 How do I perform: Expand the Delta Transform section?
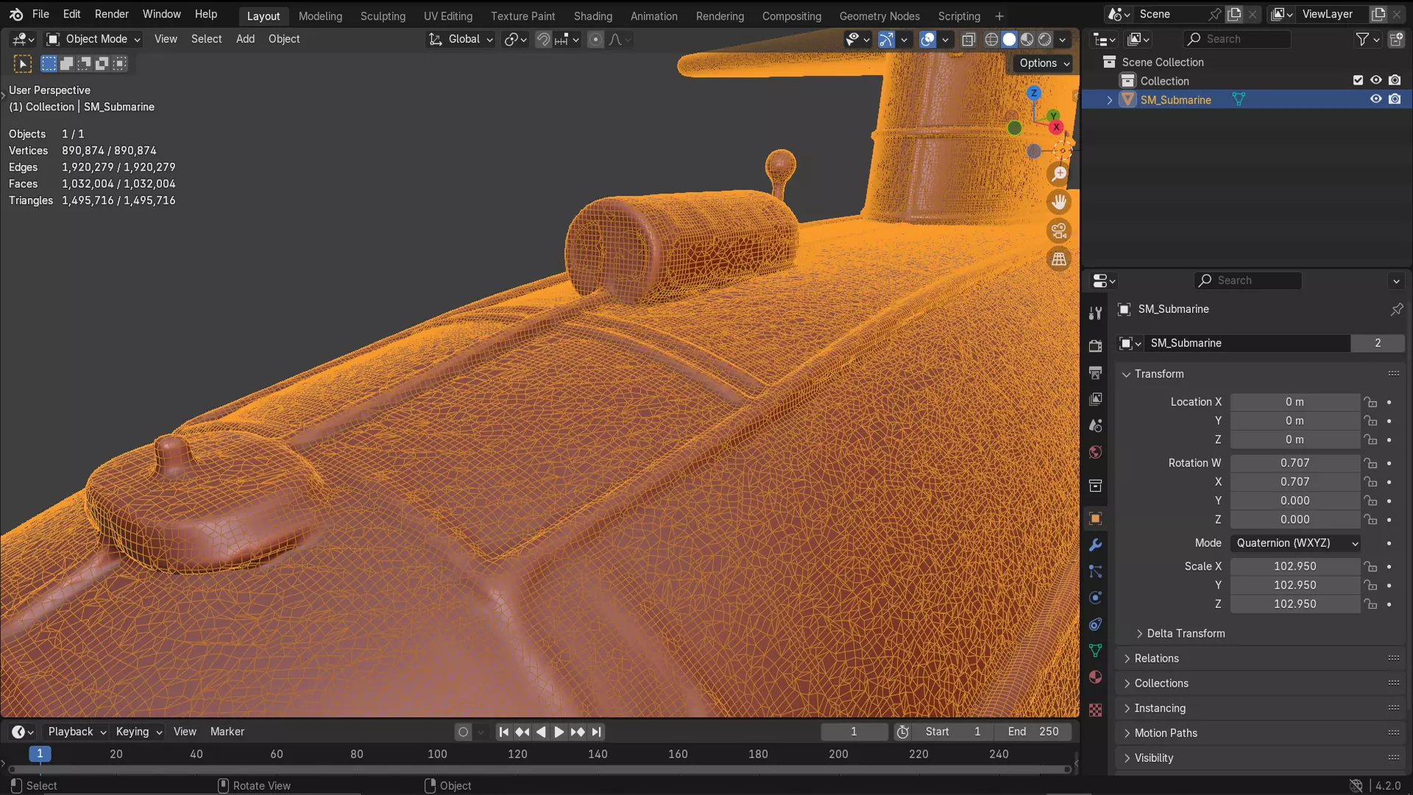pos(1185,634)
